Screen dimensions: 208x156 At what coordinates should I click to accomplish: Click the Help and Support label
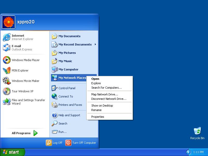click(x=69, y=115)
